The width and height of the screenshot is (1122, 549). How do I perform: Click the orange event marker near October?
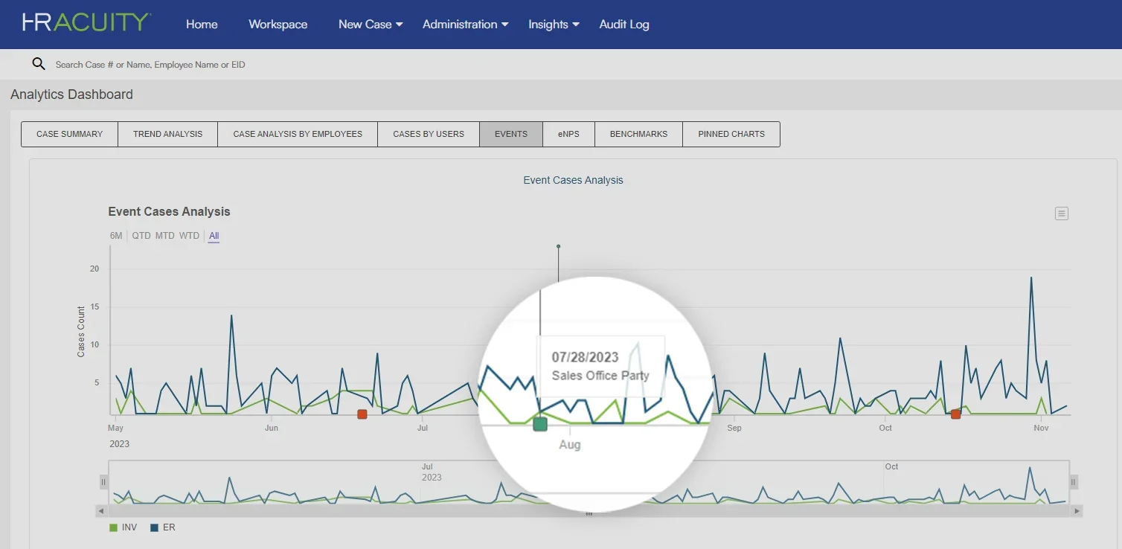click(x=956, y=414)
